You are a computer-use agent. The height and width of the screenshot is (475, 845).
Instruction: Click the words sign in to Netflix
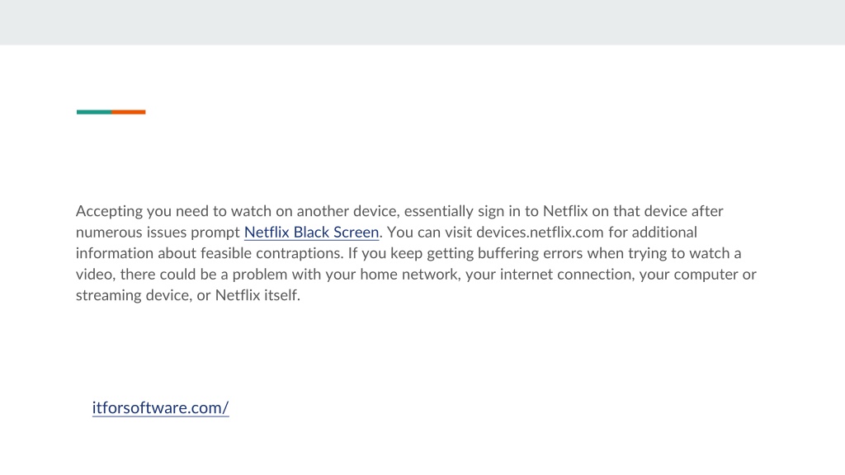tap(533, 211)
